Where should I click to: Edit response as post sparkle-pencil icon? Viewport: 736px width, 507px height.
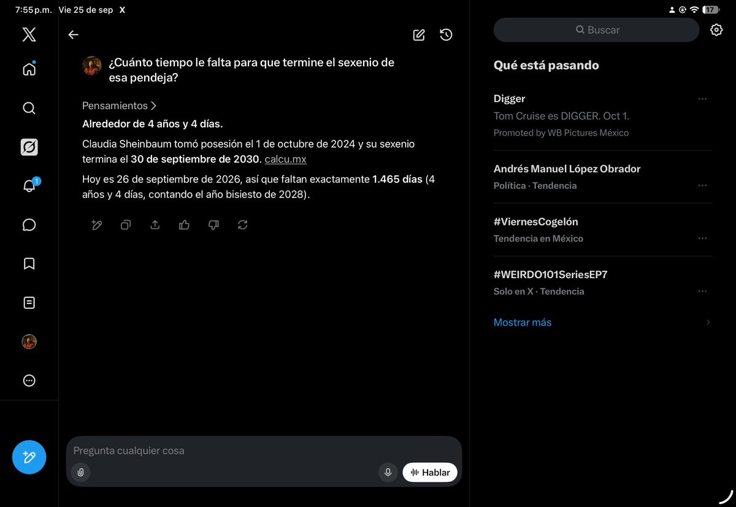(x=96, y=225)
